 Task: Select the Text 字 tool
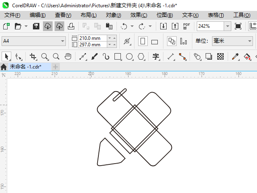(x=156, y=56)
